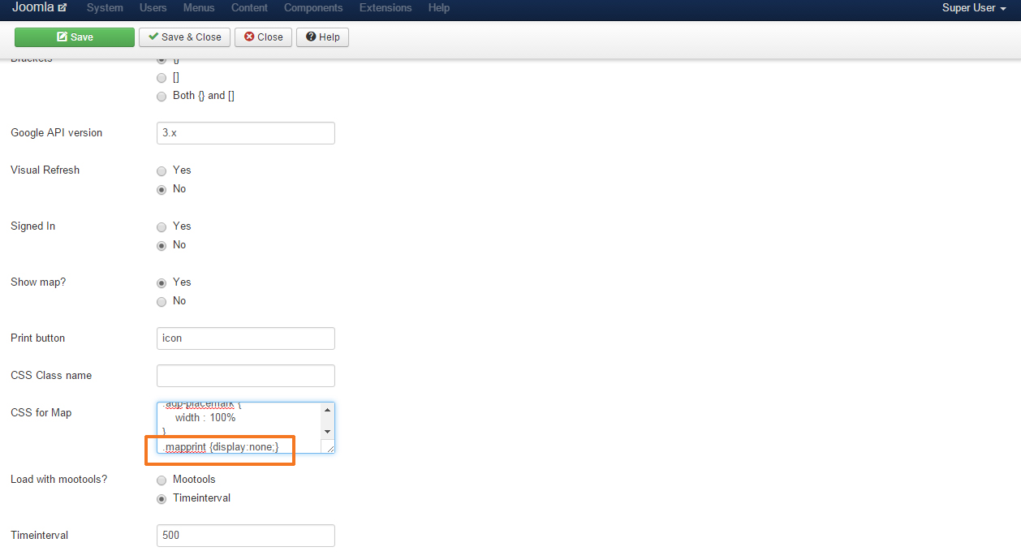The height and width of the screenshot is (560, 1021).
Task: Click textarea scrollbar up arrow
Action: click(x=327, y=409)
